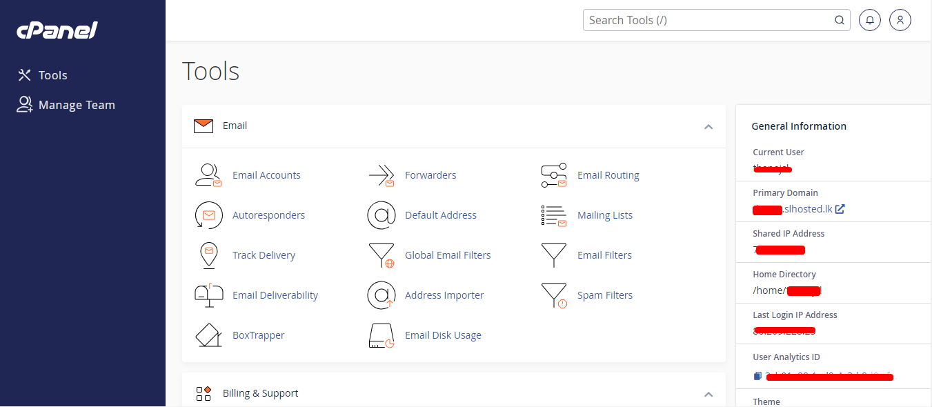Select the Autoresponders icon
The width and height of the screenshot is (932, 407).
[x=208, y=215]
